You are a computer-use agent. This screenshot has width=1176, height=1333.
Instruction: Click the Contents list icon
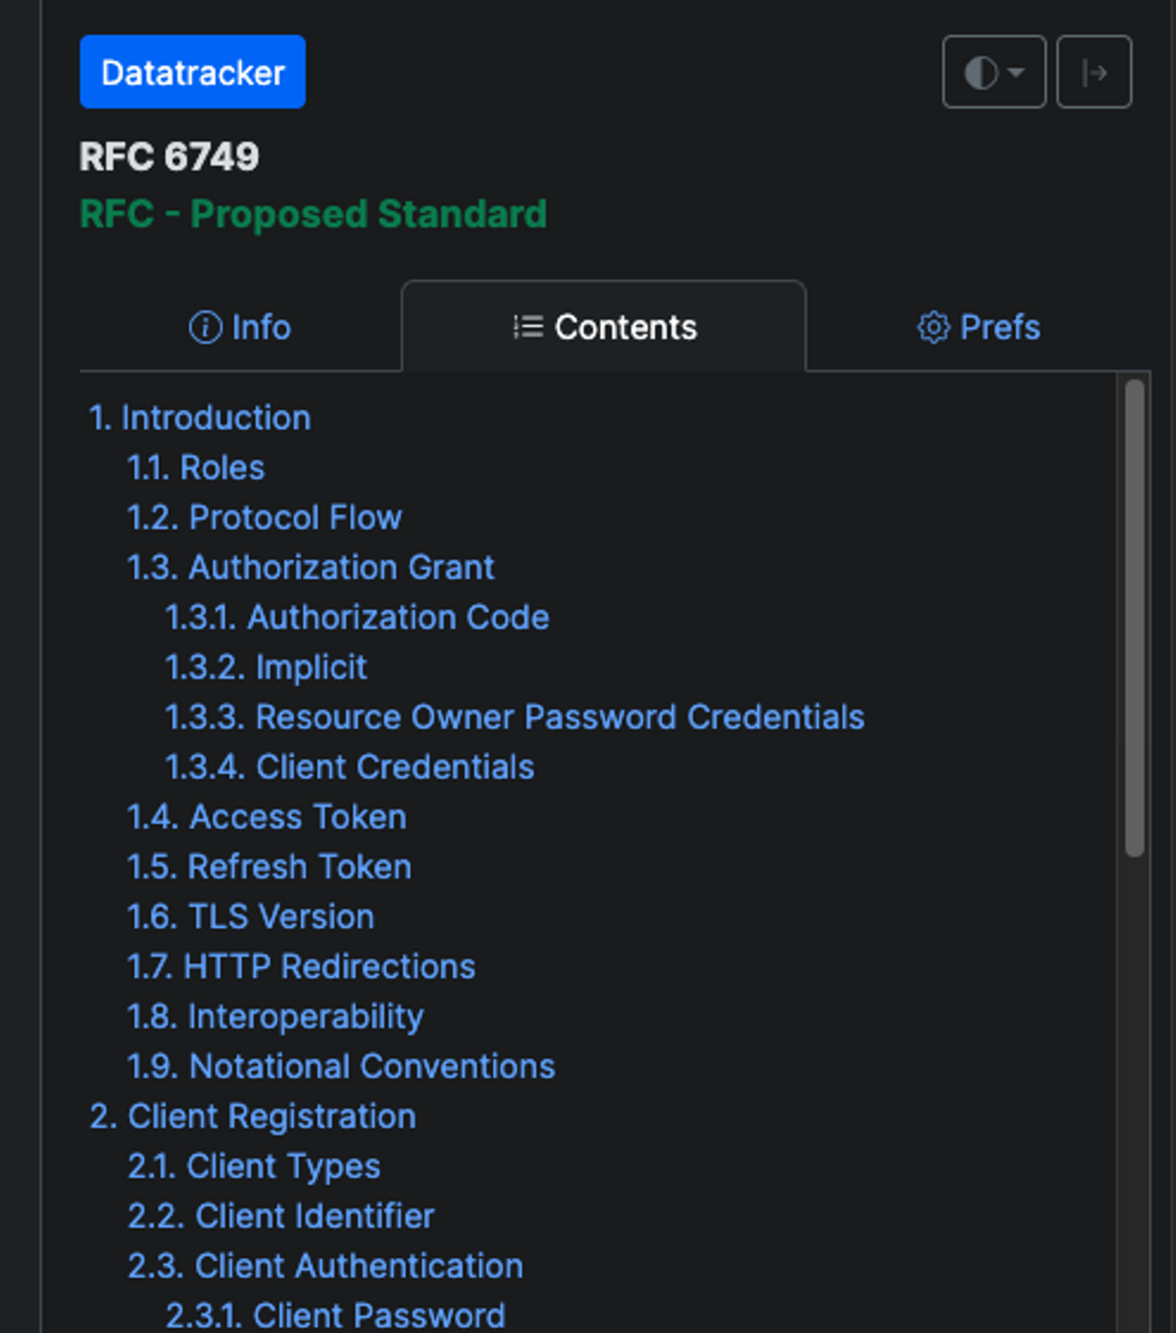[x=528, y=327]
